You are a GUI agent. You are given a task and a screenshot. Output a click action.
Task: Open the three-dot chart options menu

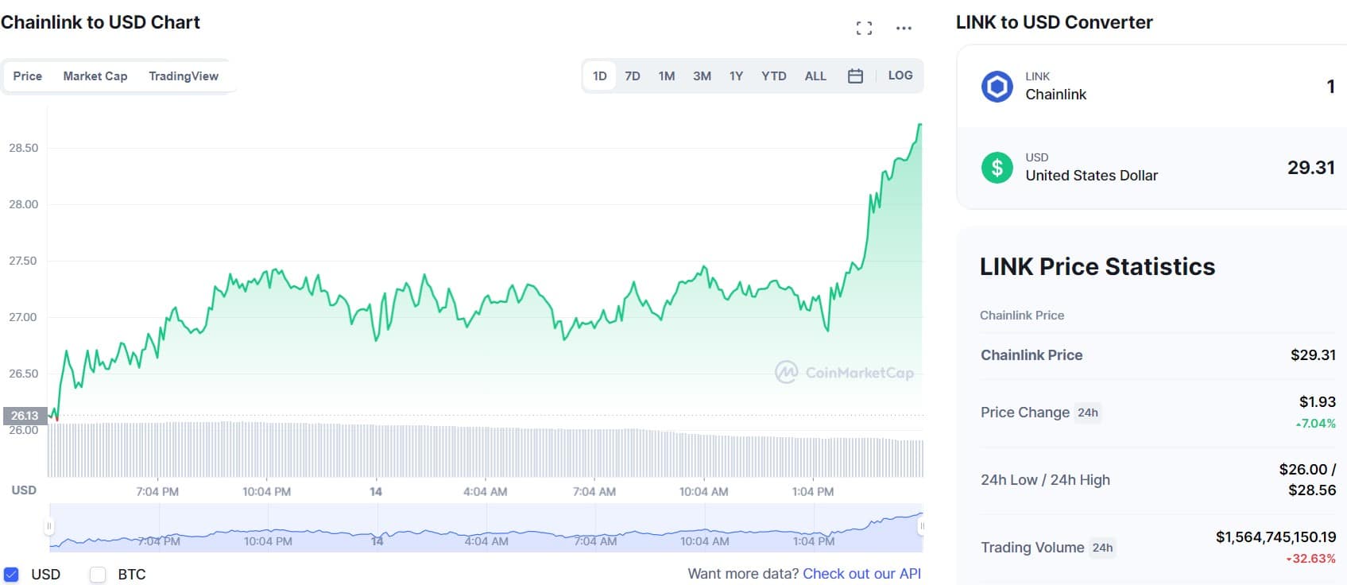[x=904, y=29]
